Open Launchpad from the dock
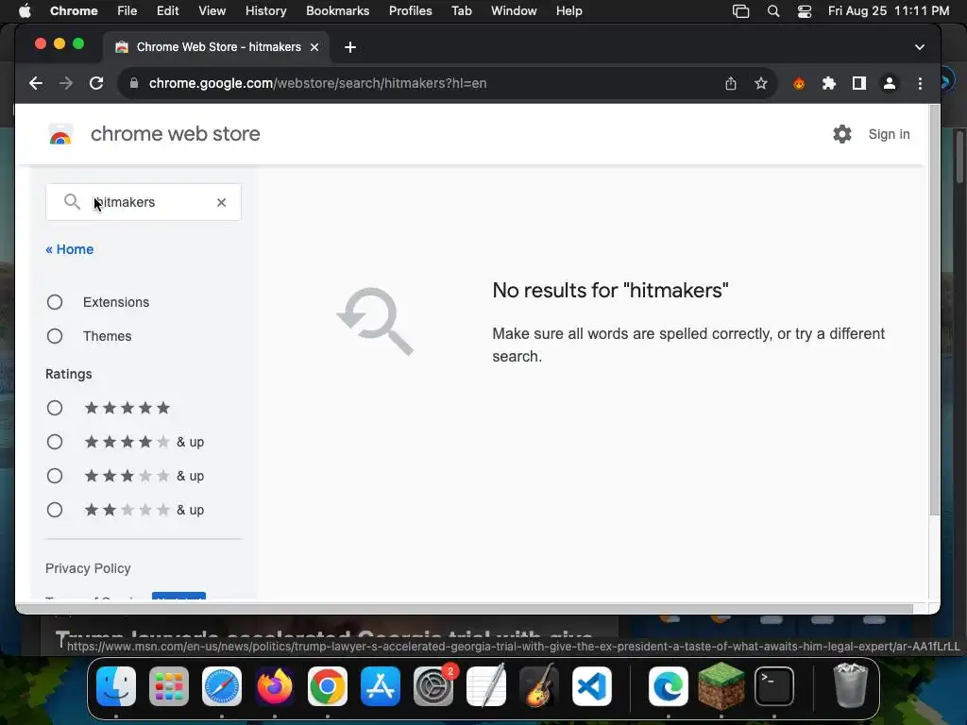Image resolution: width=967 pixels, height=725 pixels. [x=169, y=686]
